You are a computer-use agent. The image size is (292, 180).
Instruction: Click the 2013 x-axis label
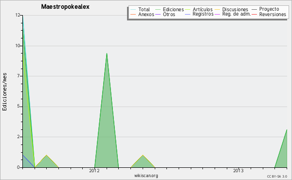coord(238,171)
